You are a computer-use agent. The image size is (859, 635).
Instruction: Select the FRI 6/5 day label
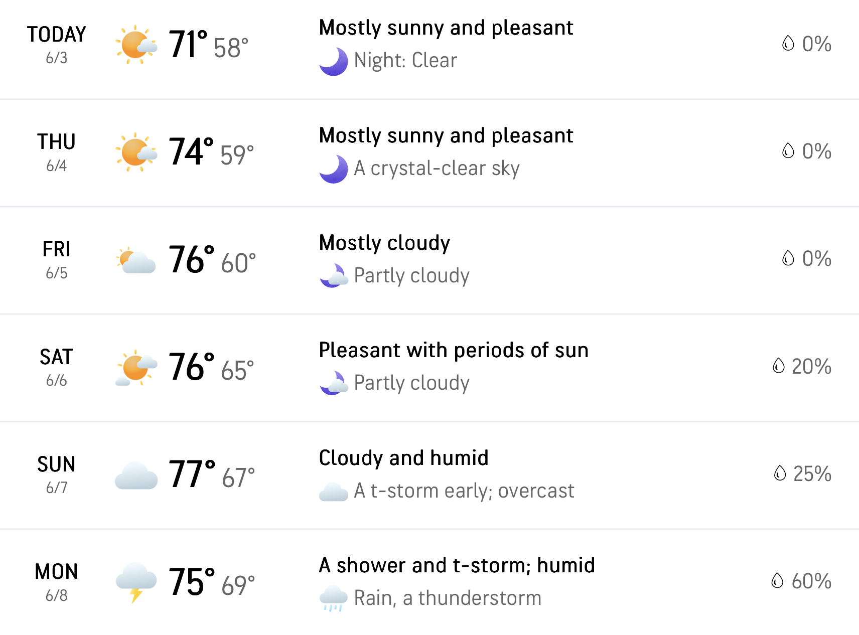tap(56, 260)
